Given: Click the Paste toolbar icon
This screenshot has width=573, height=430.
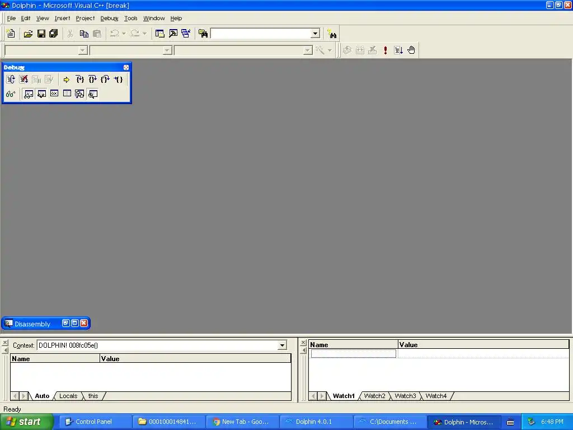Looking at the screenshot, I should pos(97,34).
